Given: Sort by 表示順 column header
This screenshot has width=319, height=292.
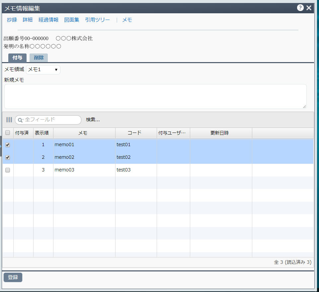Looking at the screenshot, I should tap(43, 133).
